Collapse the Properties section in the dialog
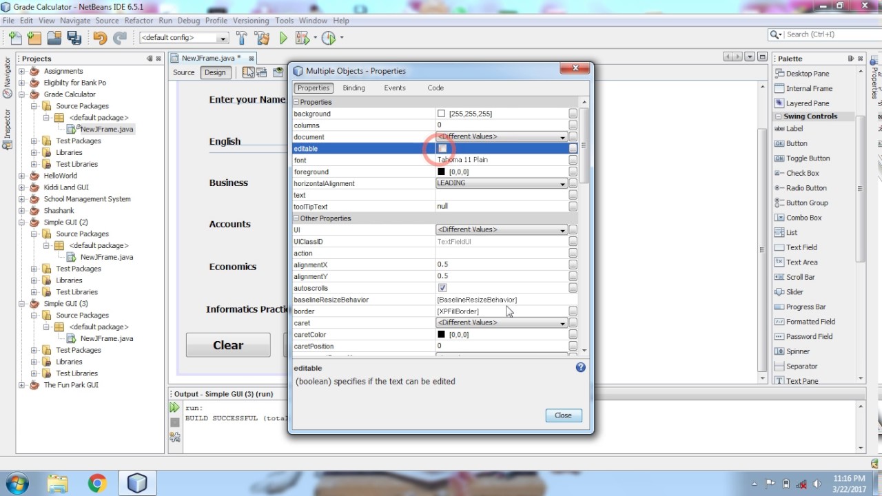Screen dimensions: 882x496 296,102
